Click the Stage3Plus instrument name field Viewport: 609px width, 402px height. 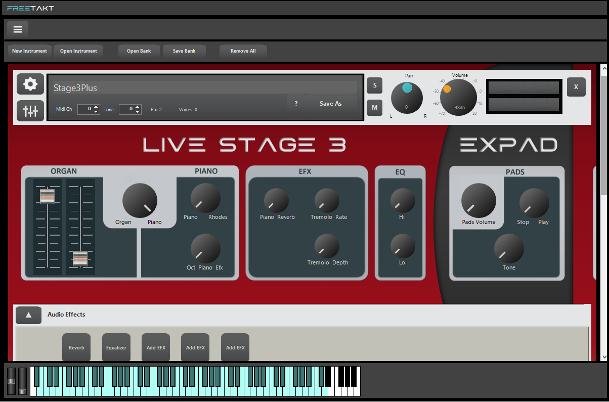click(205, 88)
